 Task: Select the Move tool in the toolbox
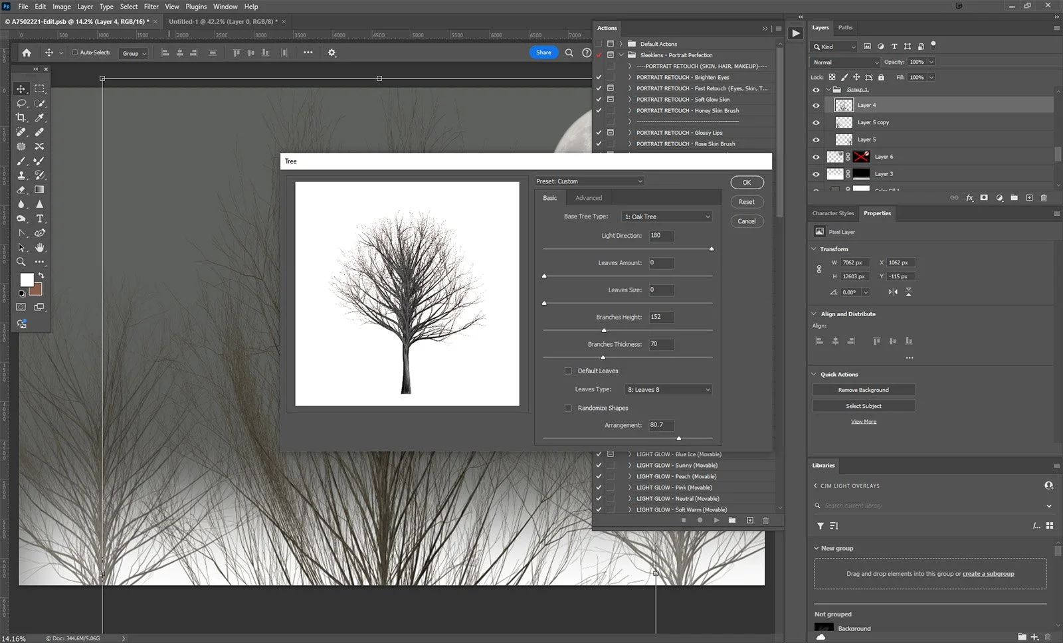(x=21, y=89)
